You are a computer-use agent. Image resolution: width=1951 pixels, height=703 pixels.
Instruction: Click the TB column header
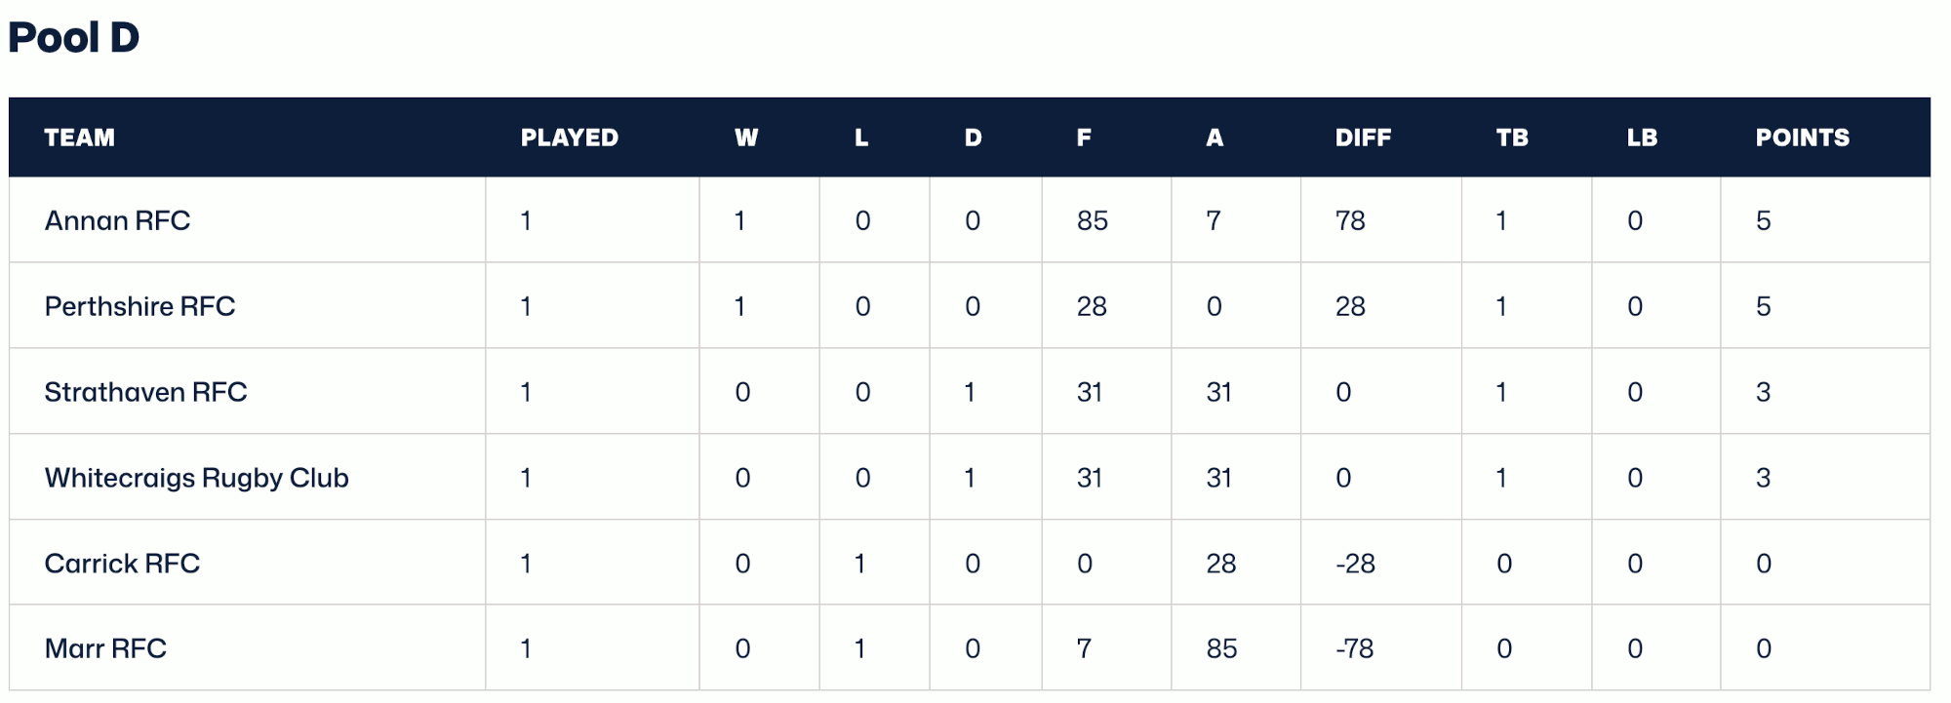pyautogui.click(x=1512, y=137)
